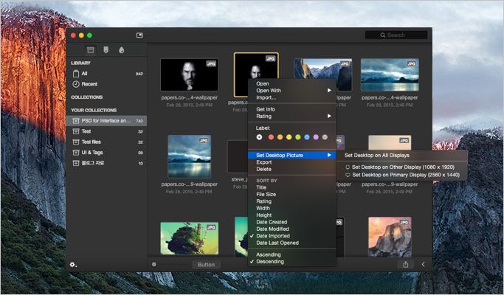Click the UI & Tags collection icon
504x295 pixels.
[76, 153]
